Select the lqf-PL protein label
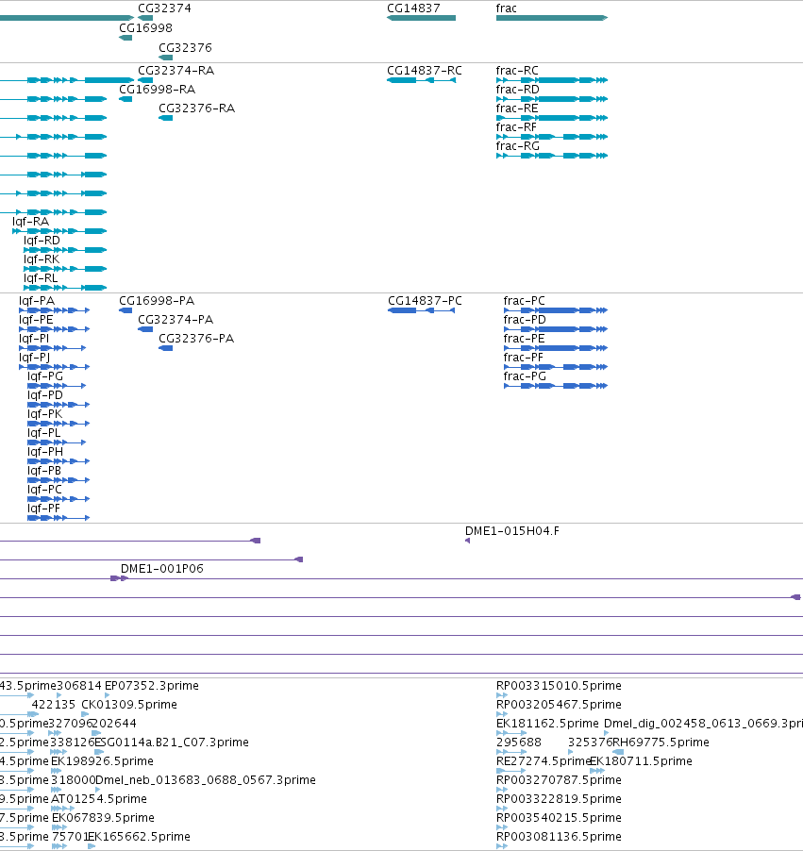This screenshot has width=803, height=851. tap(44, 432)
